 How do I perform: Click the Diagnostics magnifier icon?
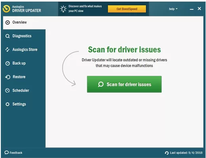7,36
